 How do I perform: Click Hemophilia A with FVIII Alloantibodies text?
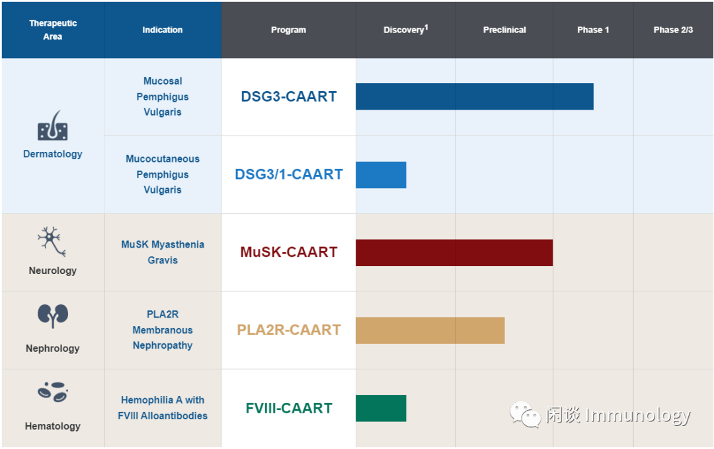click(x=163, y=408)
